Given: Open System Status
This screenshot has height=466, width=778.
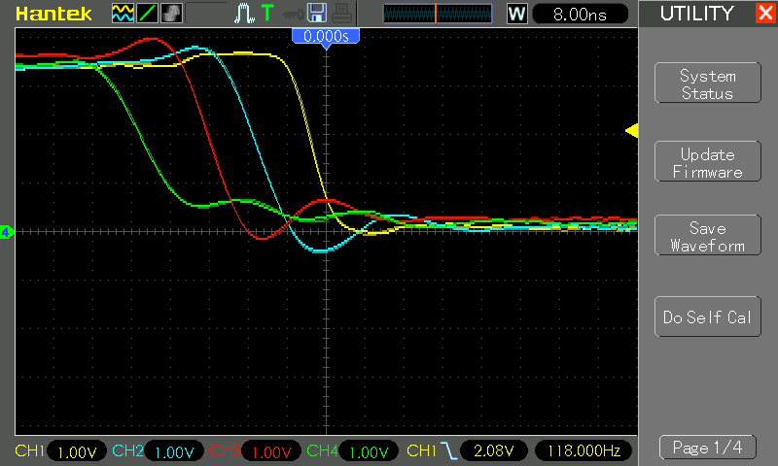Looking at the screenshot, I should [x=708, y=83].
